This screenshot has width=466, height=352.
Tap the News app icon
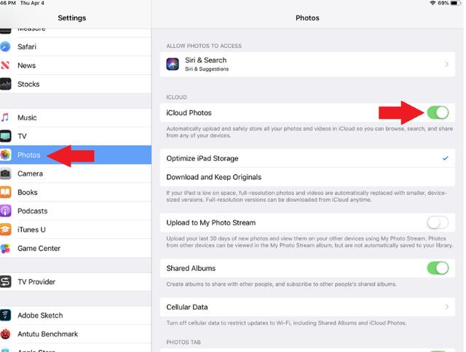pos(5,65)
